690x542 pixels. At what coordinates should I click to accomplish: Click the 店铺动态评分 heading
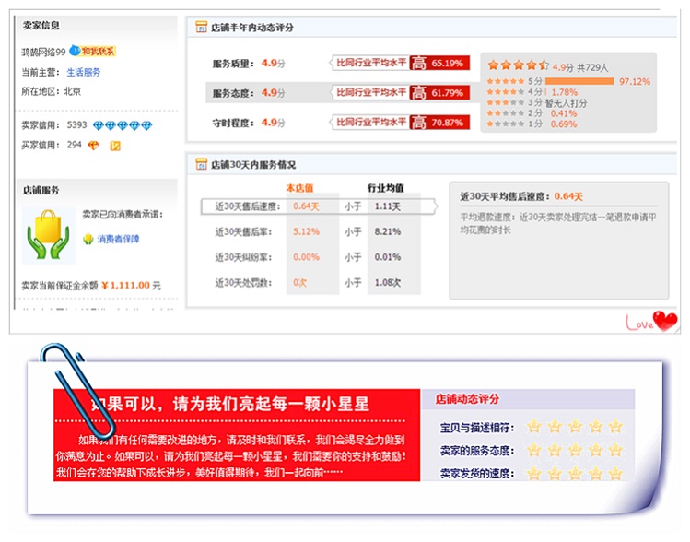(467, 399)
